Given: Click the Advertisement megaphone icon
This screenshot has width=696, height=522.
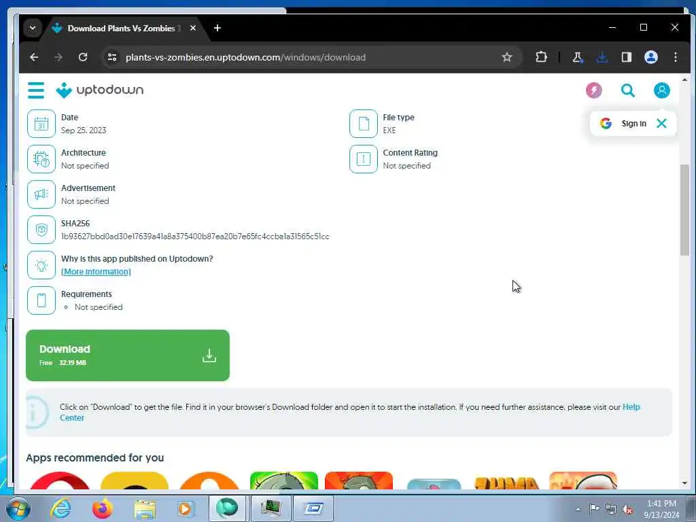Looking at the screenshot, I should [x=41, y=194].
